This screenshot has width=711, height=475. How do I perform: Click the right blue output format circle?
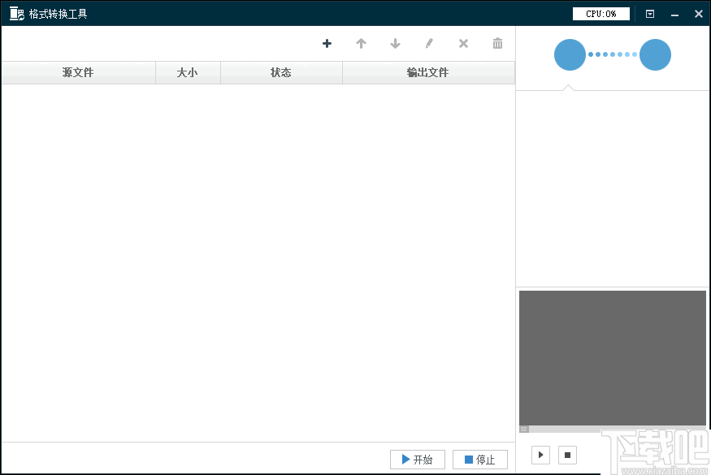(x=655, y=55)
